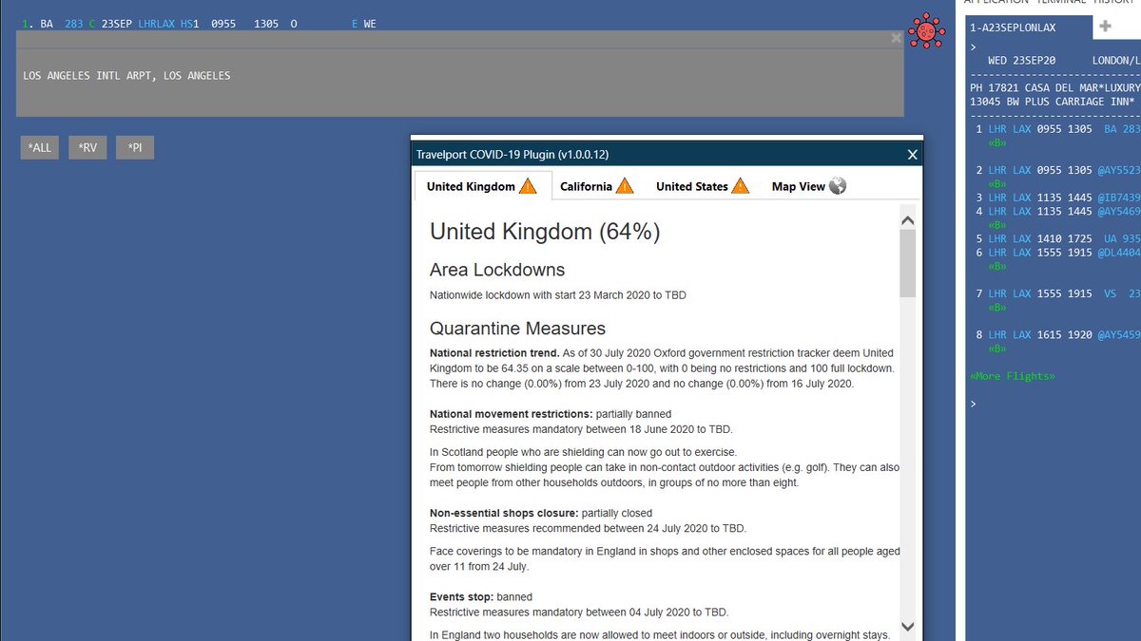Click the @DL4404 flight in row 6
The image size is (1141, 641).
[1119, 253]
